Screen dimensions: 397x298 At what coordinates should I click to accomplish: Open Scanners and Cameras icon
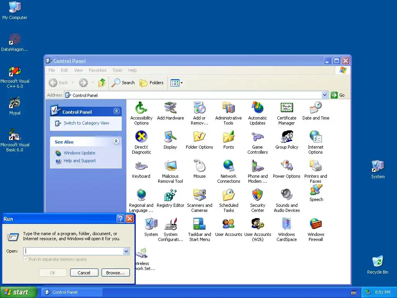click(x=200, y=201)
